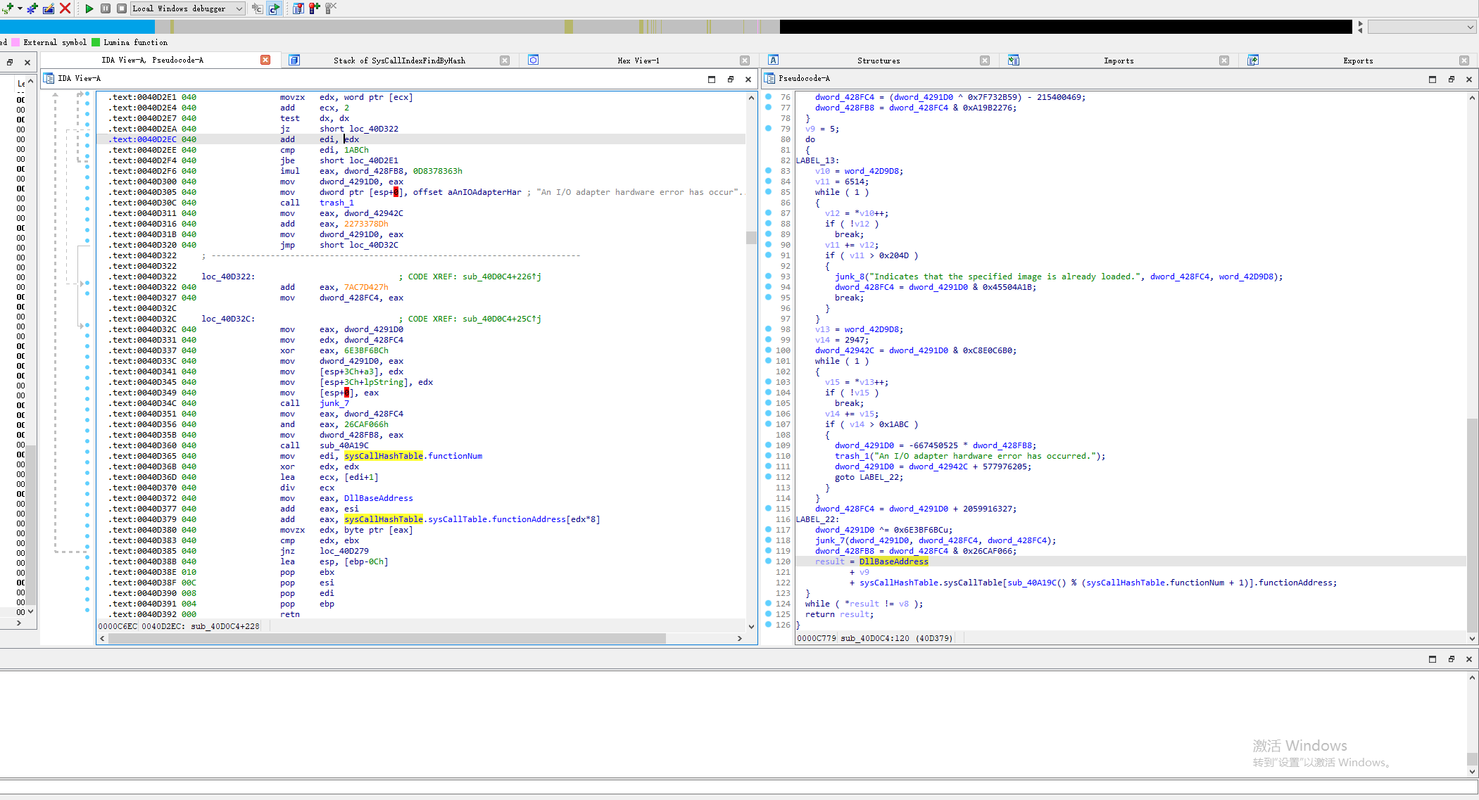Close the Hex View-1 tab
This screenshot has width=1479, height=800.
pyautogui.click(x=745, y=61)
